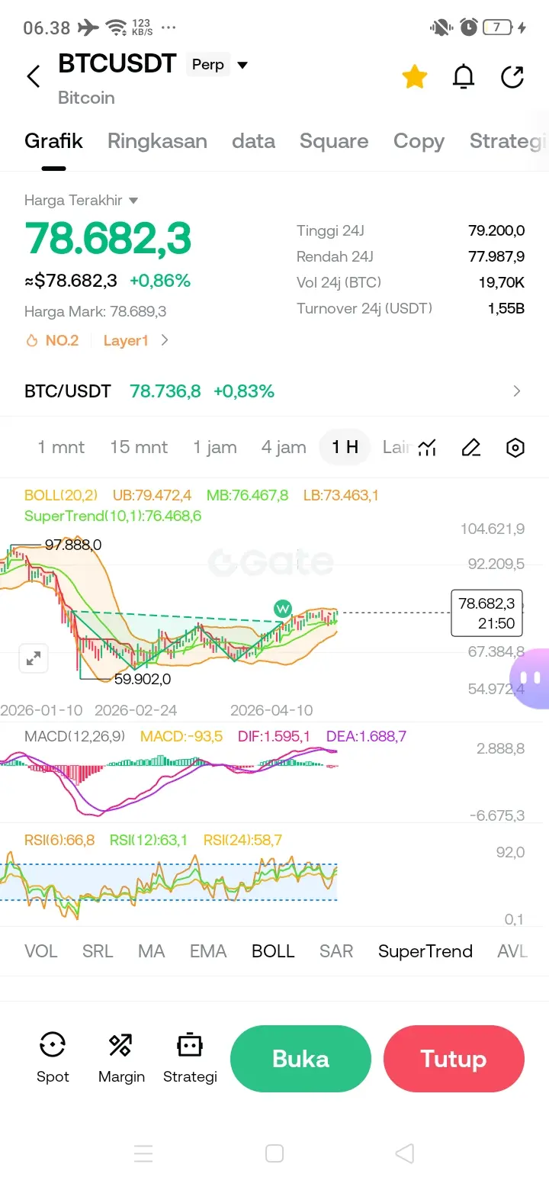Tap the MACD(12,26,9) label
The image size is (549, 1190).
pos(75,736)
